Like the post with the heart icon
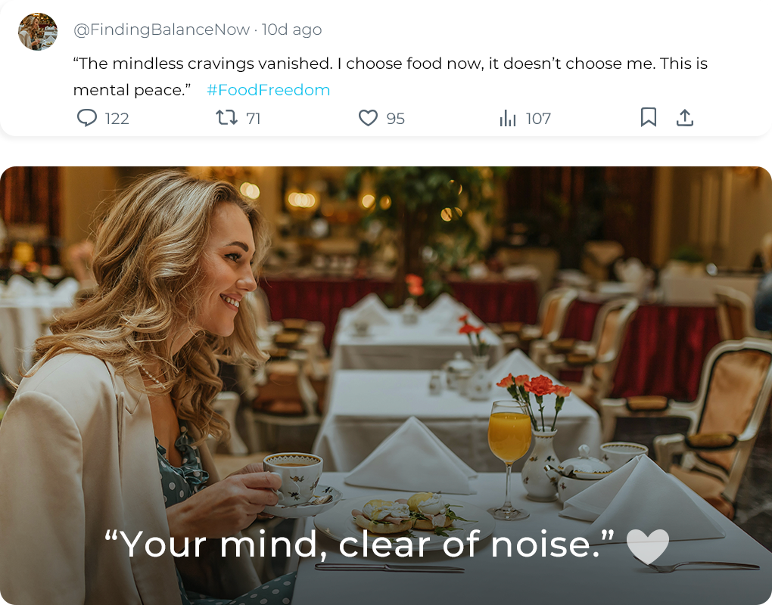 [368, 118]
